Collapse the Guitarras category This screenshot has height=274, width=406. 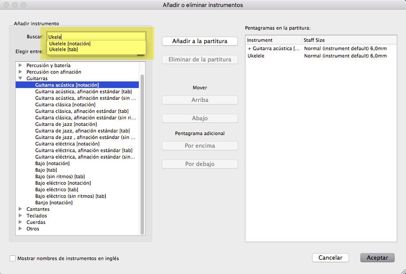(20, 78)
